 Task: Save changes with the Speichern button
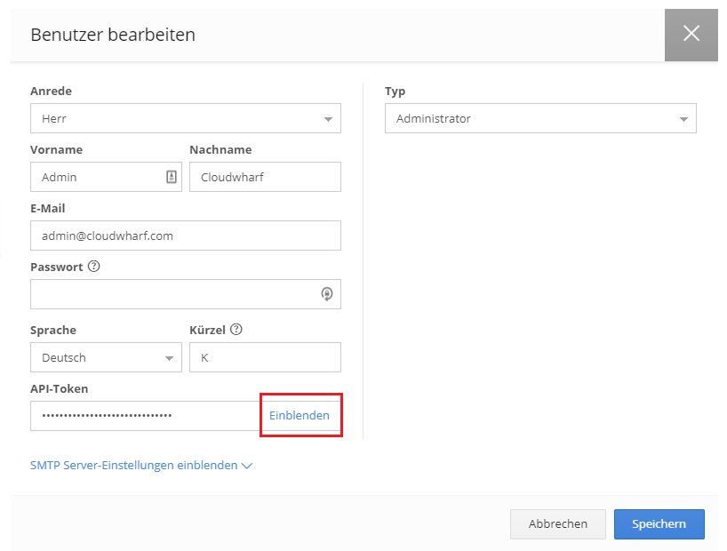pos(659,524)
